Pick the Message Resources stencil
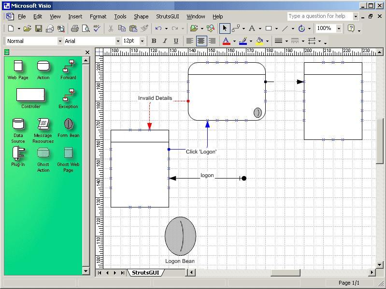Screen dimensions: 386x289 point(43,130)
